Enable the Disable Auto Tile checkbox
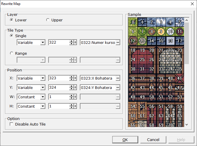Viewport: 197px width, 146px height. click(x=12, y=124)
